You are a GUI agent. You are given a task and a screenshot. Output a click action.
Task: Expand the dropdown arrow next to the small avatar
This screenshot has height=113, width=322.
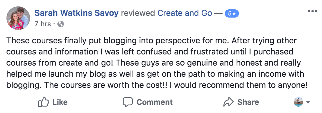308,102
